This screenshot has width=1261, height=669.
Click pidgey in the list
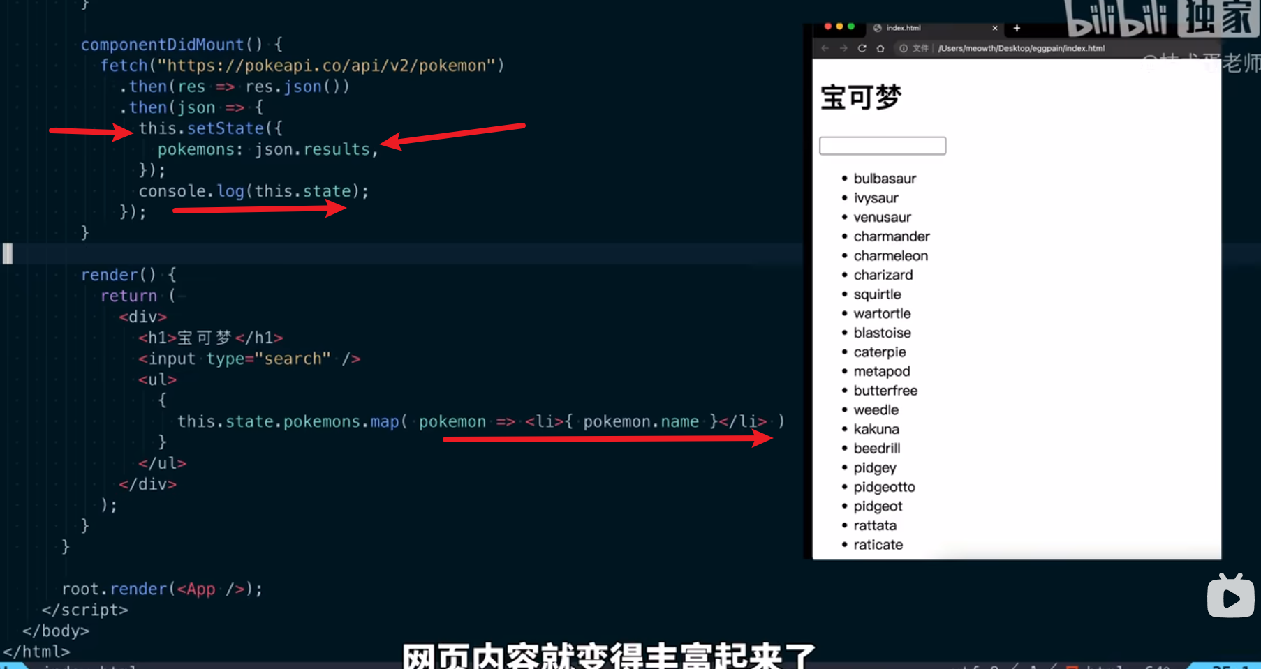(875, 467)
